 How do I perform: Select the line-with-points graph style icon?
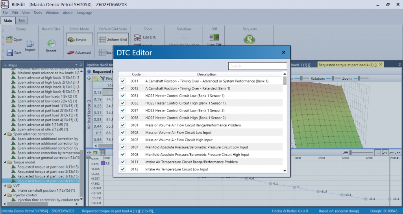coord(385,153)
